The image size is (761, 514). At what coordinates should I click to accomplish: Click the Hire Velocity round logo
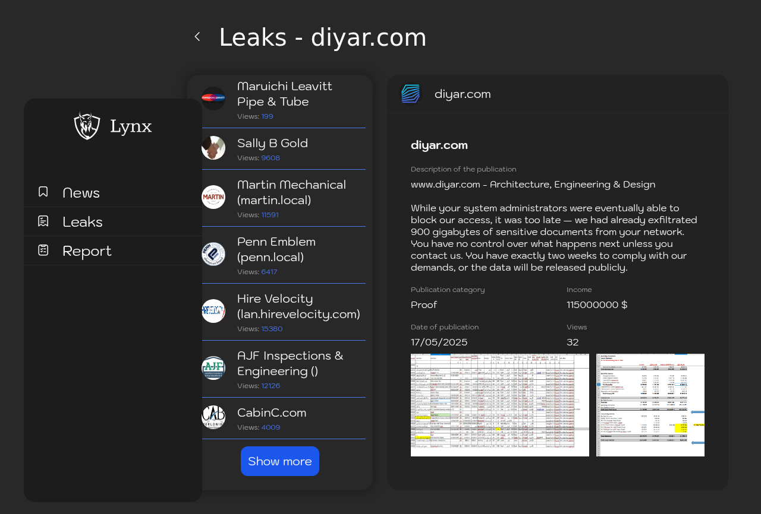(213, 311)
